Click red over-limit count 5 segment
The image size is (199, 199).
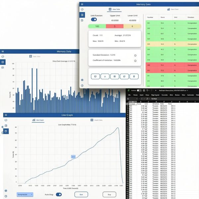pos(115,26)
